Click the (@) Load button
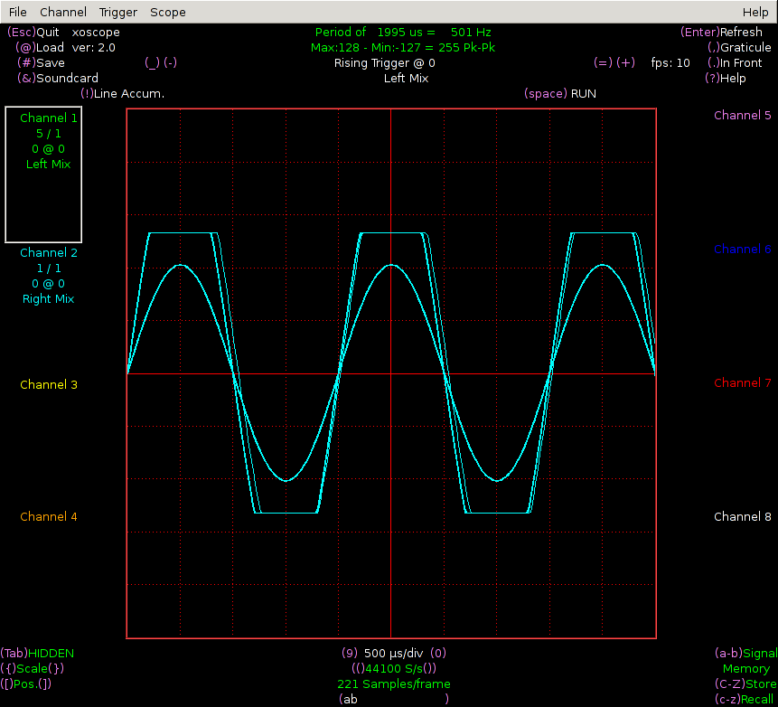The image size is (778, 707). click(x=40, y=48)
